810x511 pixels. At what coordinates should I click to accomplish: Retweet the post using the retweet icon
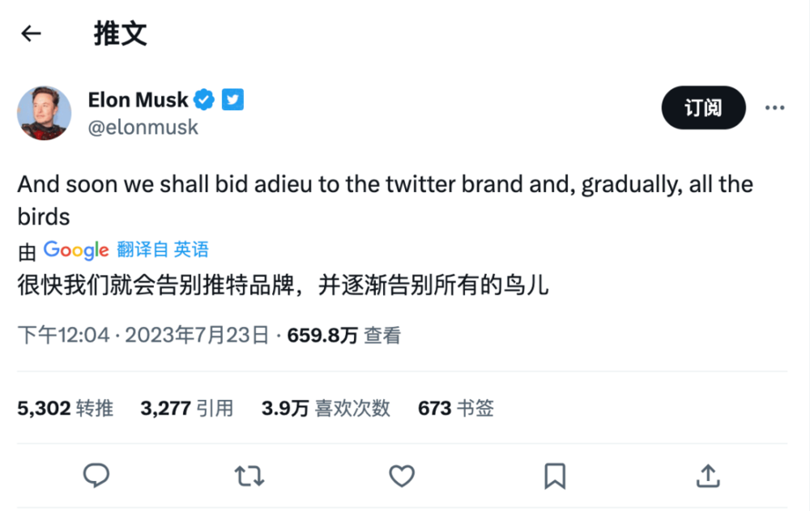[249, 476]
